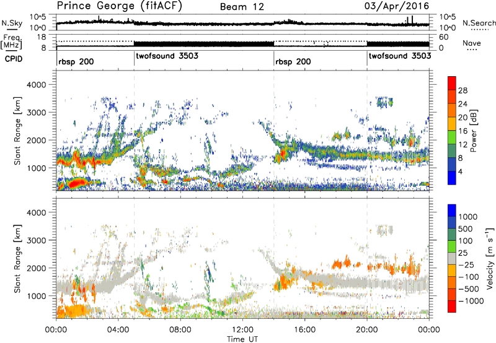Viewport: 496px width, 343px height.
Task: Click the '20:00' time tick label
Action: 367,330
